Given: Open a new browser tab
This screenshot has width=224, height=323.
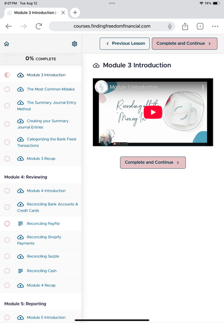Looking at the screenshot, I should [x=75, y=12].
